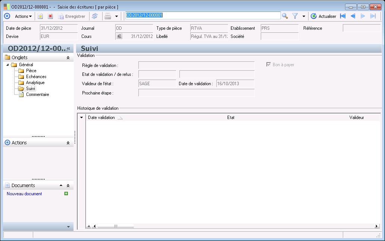
Task: Collapse the Onglets panel section
Action: point(68,58)
